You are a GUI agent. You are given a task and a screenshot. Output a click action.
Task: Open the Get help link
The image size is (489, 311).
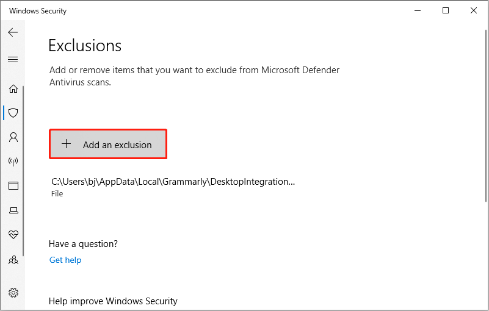tap(65, 260)
